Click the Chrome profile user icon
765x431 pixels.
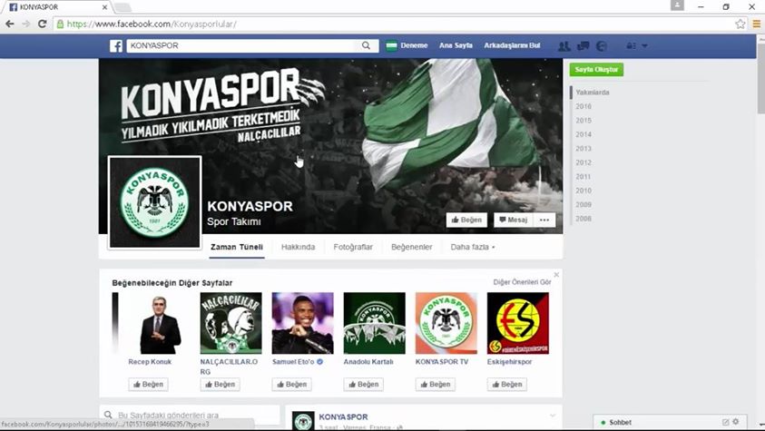point(677,5)
